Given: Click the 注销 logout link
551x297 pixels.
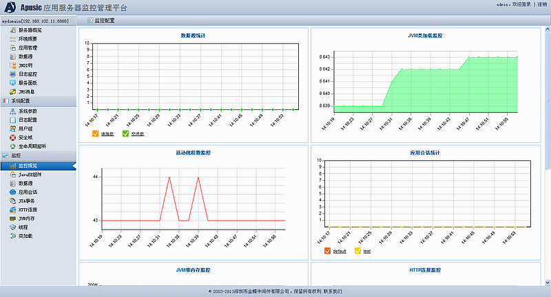Looking at the screenshot, I should (x=542, y=4).
